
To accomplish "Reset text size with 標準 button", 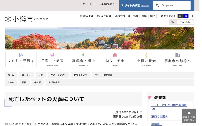I will (144, 16).
